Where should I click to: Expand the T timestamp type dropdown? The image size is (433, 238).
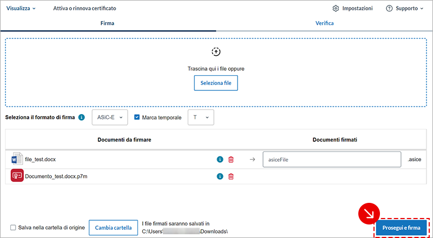point(201,117)
